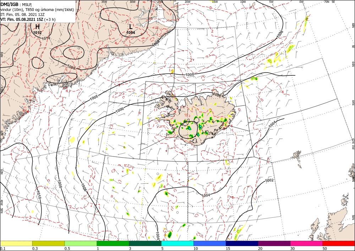Select the '1004' value beneath the L marker
Image resolution: width=355 pixels, height=251 pixels.
(131, 33)
